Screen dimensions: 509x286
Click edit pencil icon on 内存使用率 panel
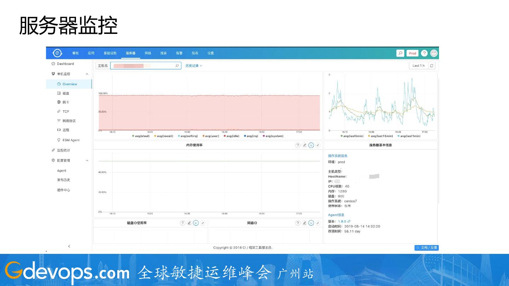(305, 145)
